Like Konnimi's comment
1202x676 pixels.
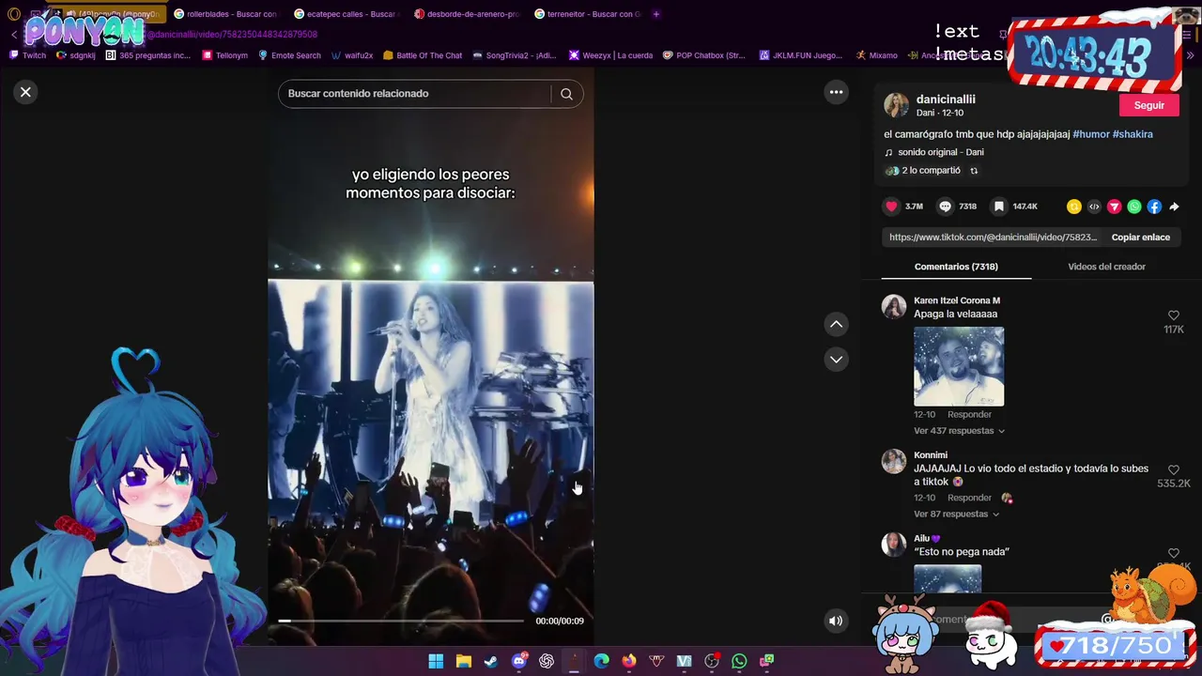(1173, 469)
